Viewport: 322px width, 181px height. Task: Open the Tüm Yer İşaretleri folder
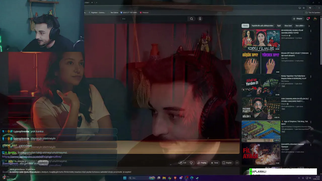pos(313,13)
